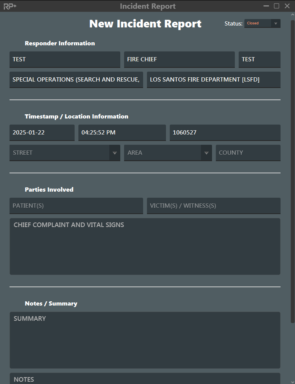295x384 pixels.
Task: Click the vertical scrollbar
Action: 292,171
